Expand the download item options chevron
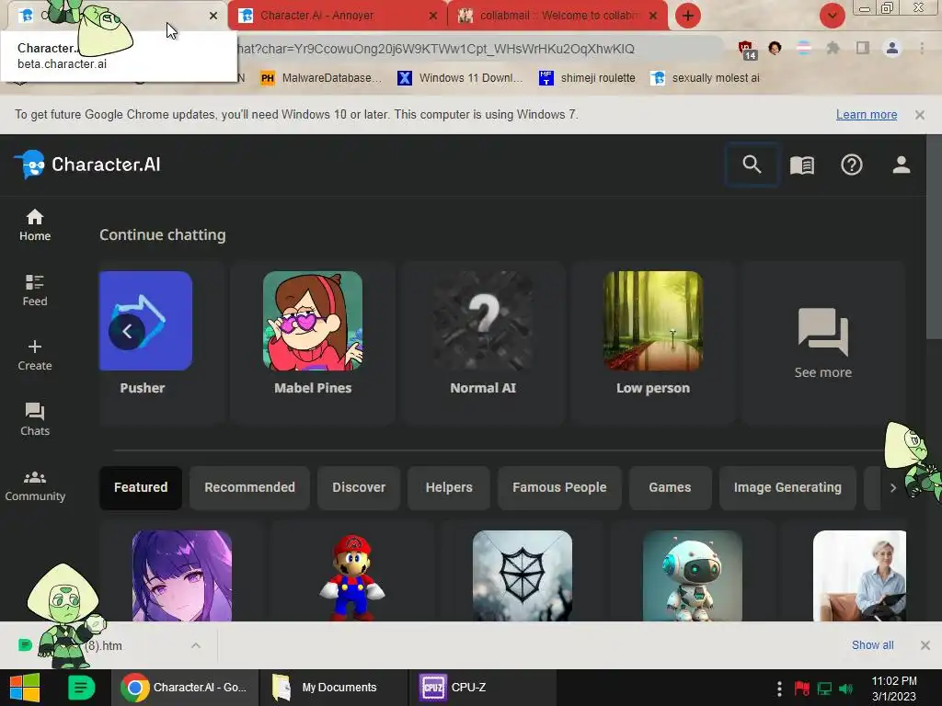Viewport: 942px width, 706px height. point(196,645)
